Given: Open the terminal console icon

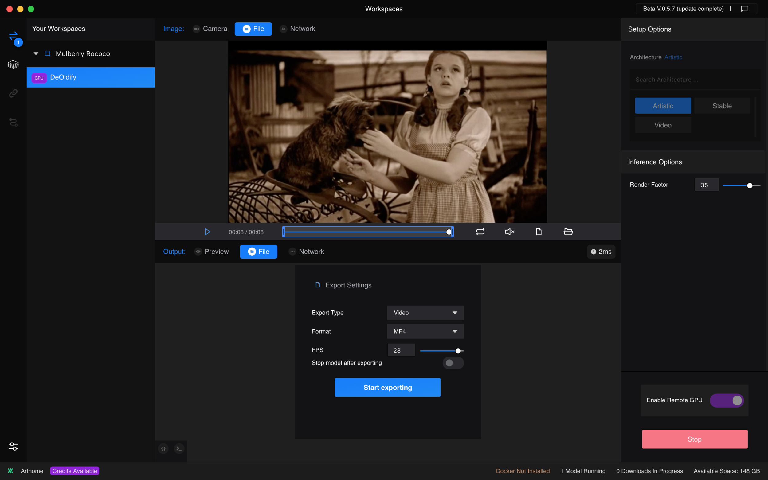Looking at the screenshot, I should (179, 449).
